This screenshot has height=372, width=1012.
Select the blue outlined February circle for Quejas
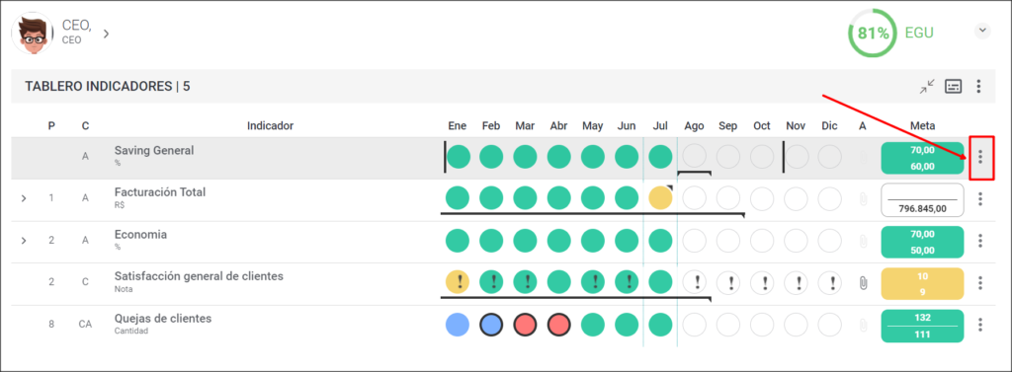click(x=492, y=325)
